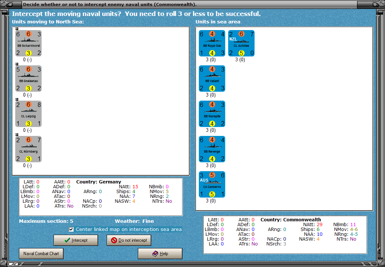Click the 0 (-) text under BB Scharnhorst

pyautogui.click(x=27, y=60)
